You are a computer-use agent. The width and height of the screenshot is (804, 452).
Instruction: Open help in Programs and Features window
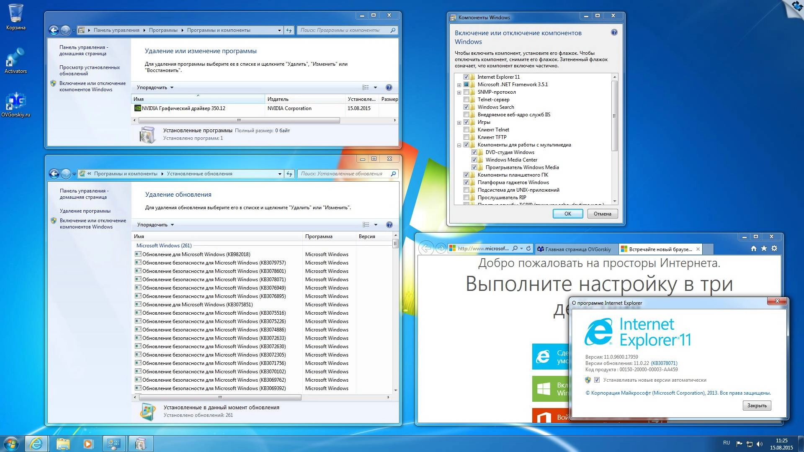(389, 87)
